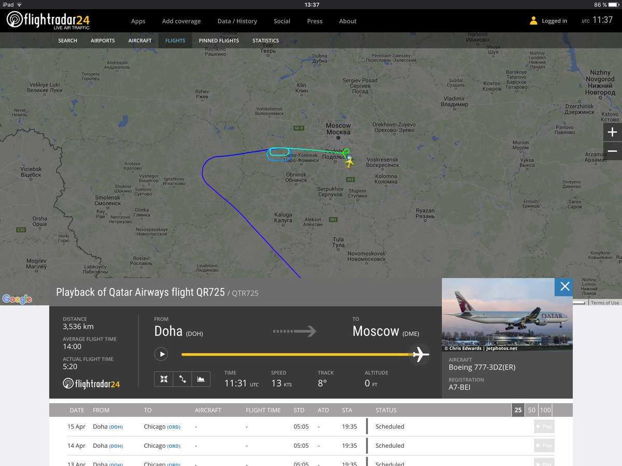Open the Social menu
This screenshot has width=622, height=466.
[282, 21]
